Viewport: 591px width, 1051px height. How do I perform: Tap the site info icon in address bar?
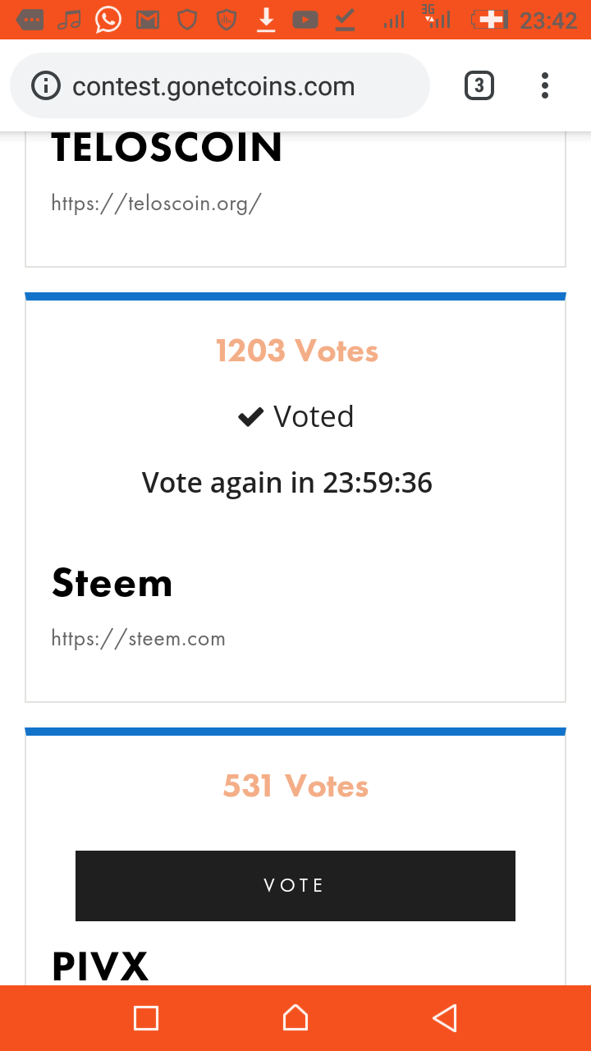point(46,85)
